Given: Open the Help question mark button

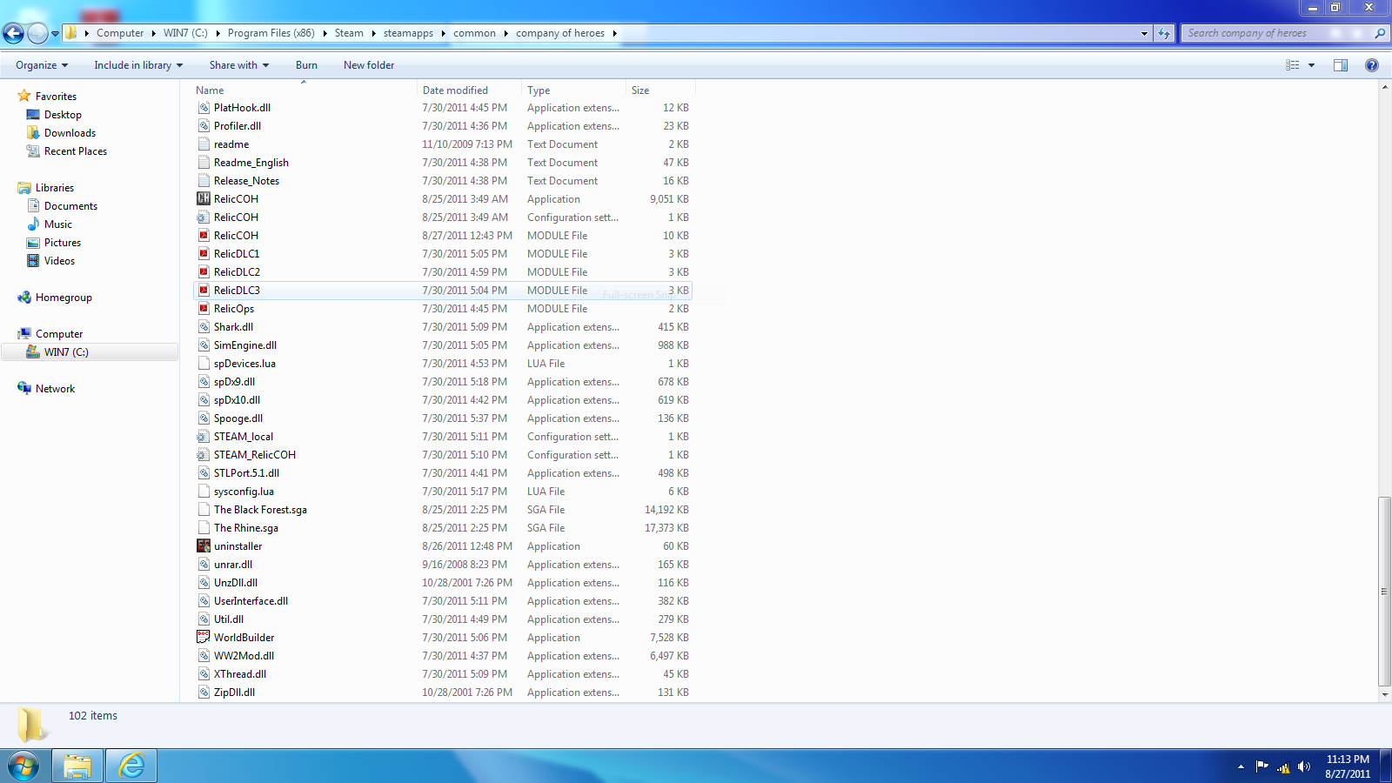Looking at the screenshot, I should [1372, 65].
